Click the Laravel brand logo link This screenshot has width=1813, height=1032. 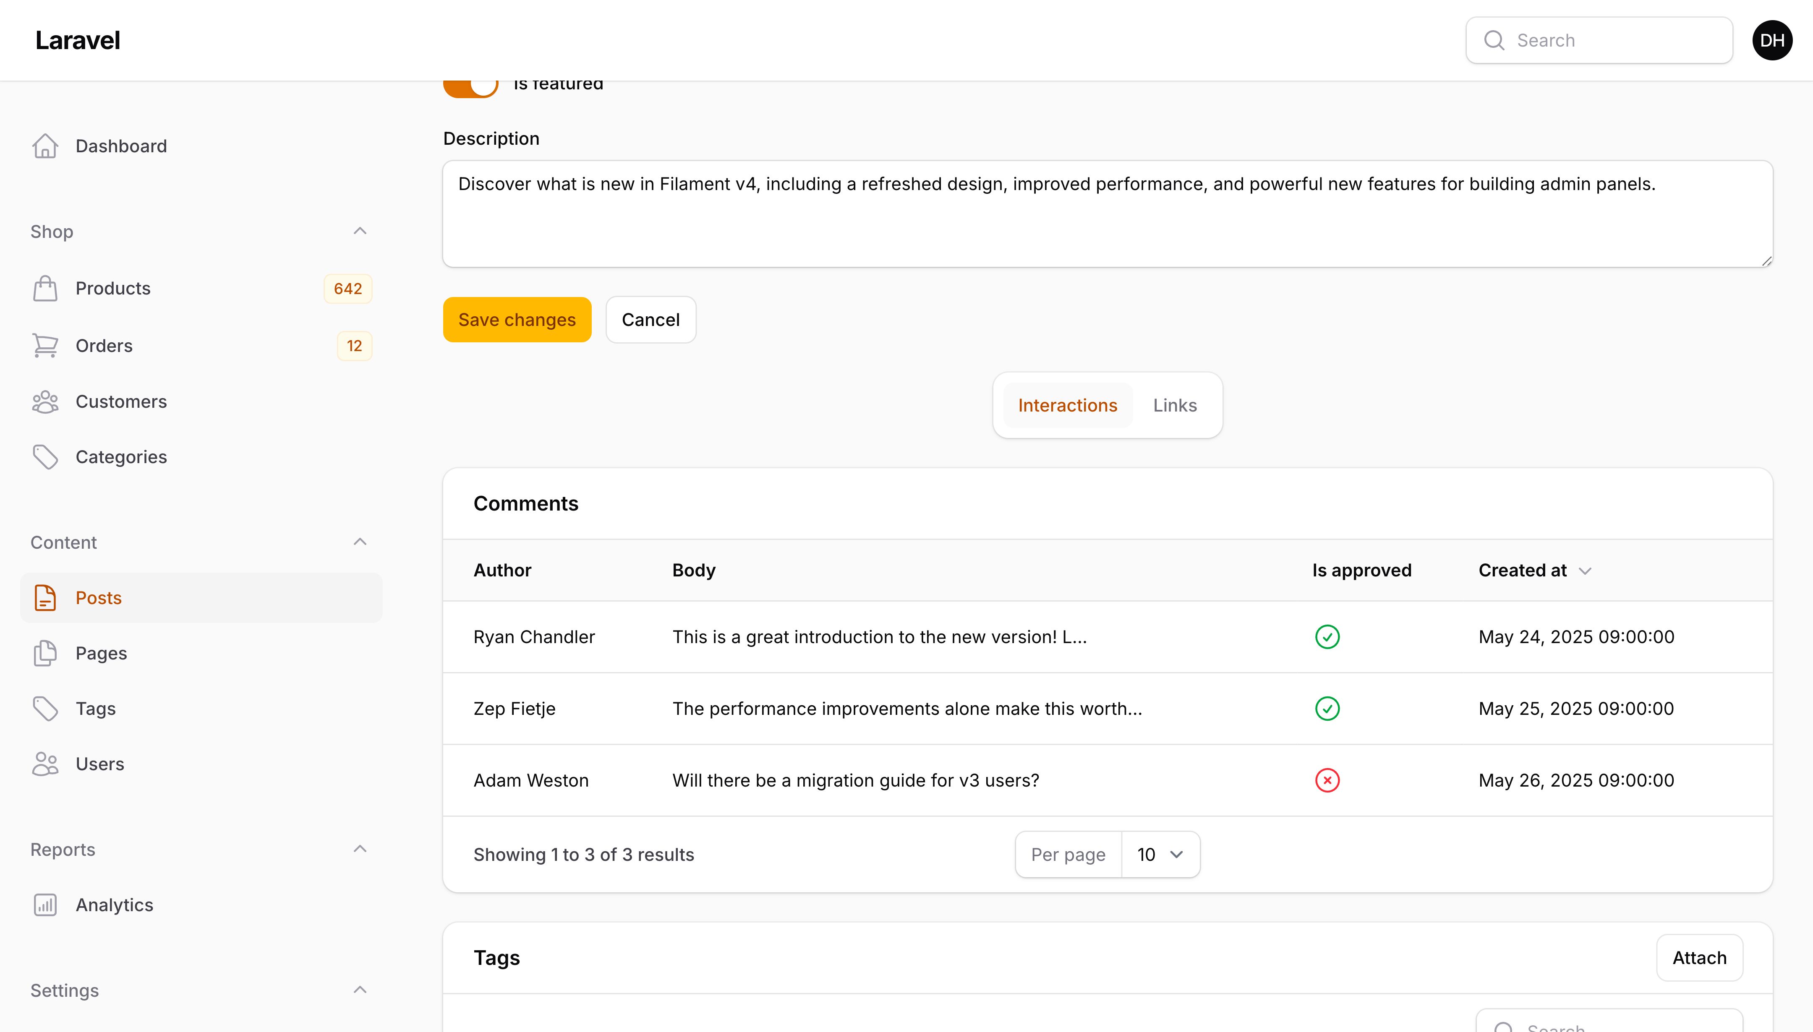click(78, 40)
